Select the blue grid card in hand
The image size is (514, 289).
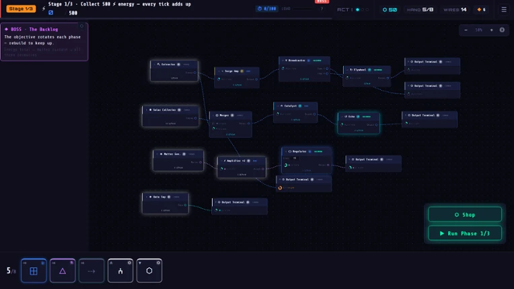click(x=34, y=271)
